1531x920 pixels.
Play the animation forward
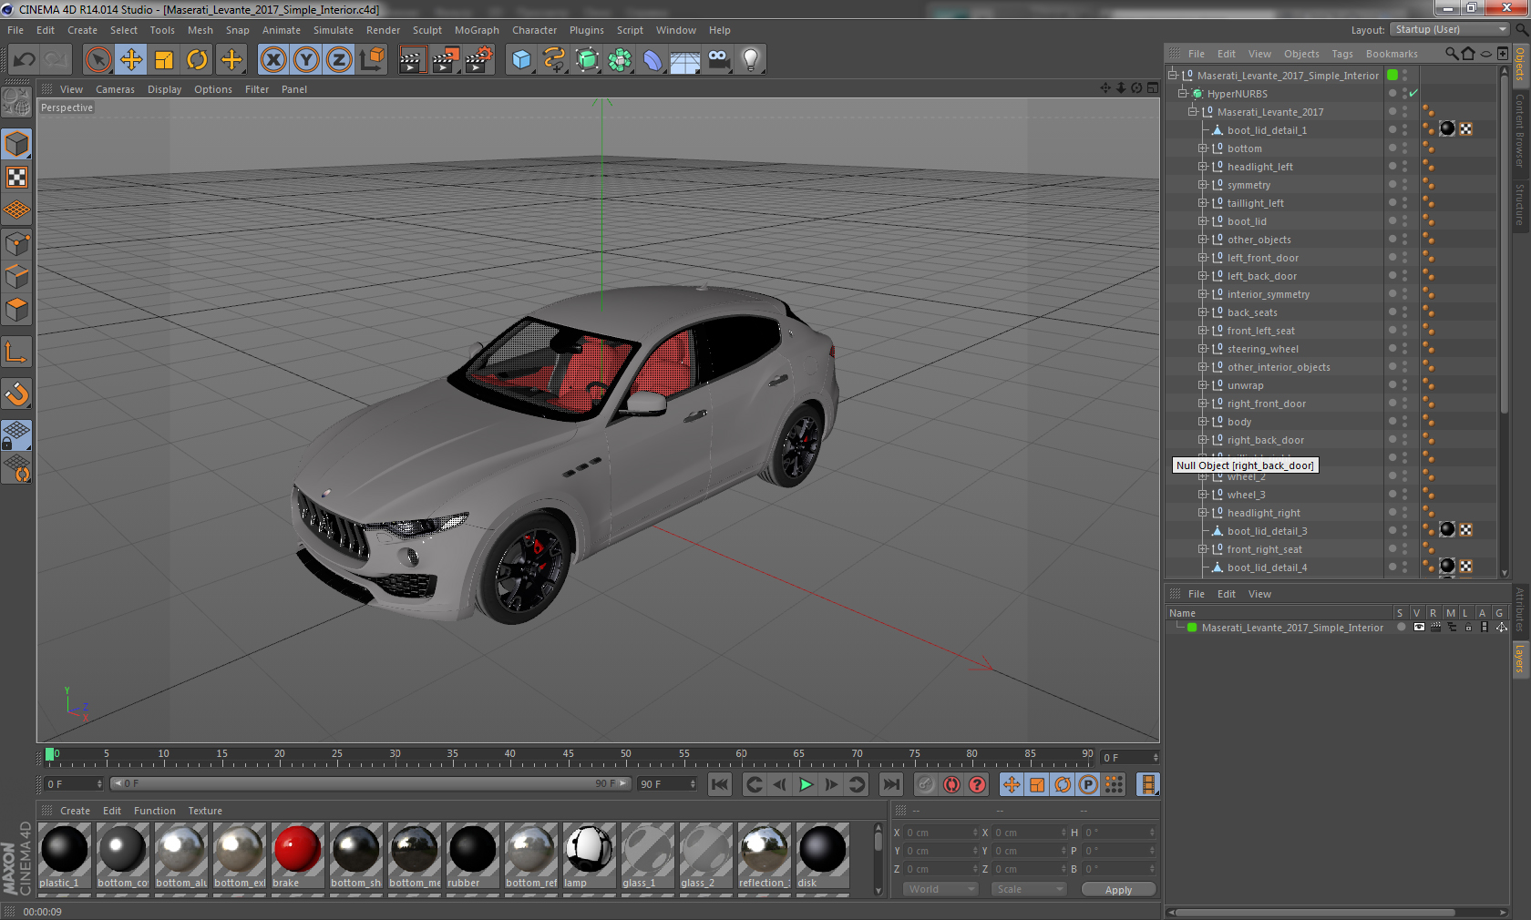coord(806,784)
